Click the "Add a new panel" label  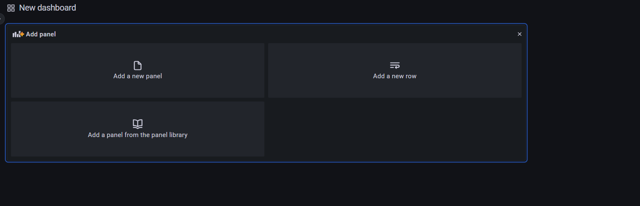pos(137,76)
